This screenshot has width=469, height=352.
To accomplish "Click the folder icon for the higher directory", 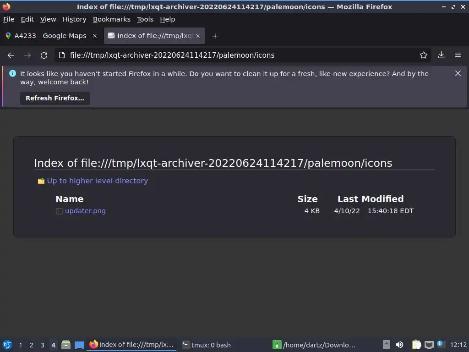I will (x=41, y=181).
